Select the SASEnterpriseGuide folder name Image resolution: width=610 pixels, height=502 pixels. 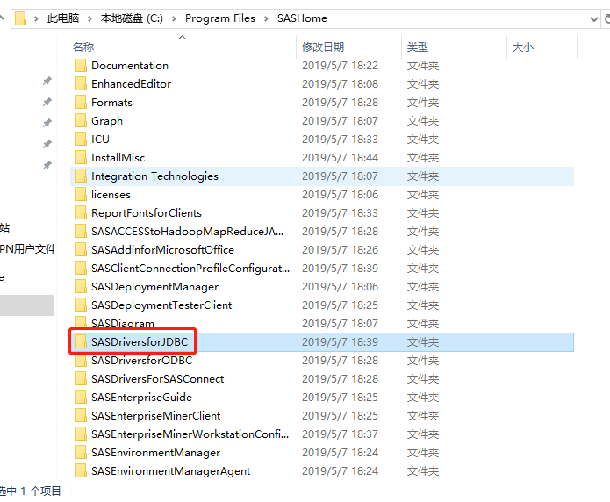[x=141, y=398]
